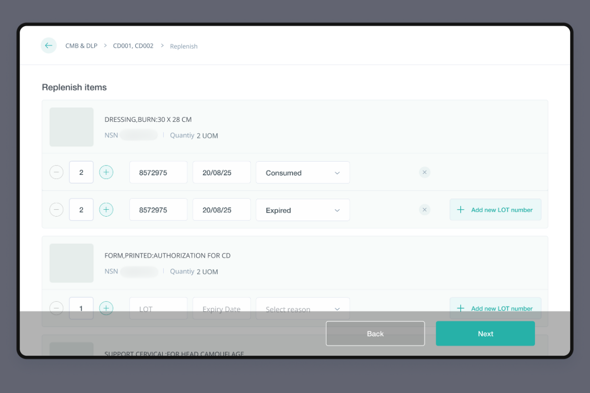
Task: Increase quantity in the Consumed row
Action: (x=106, y=172)
